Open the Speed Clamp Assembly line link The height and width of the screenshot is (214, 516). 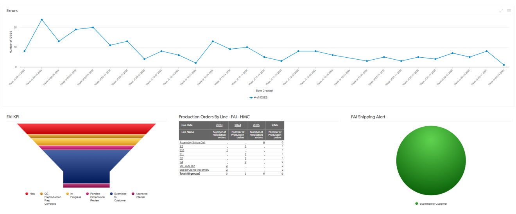pyautogui.click(x=194, y=170)
